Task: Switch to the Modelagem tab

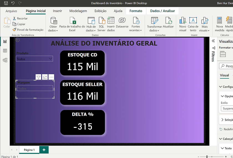Action: pos(78,11)
